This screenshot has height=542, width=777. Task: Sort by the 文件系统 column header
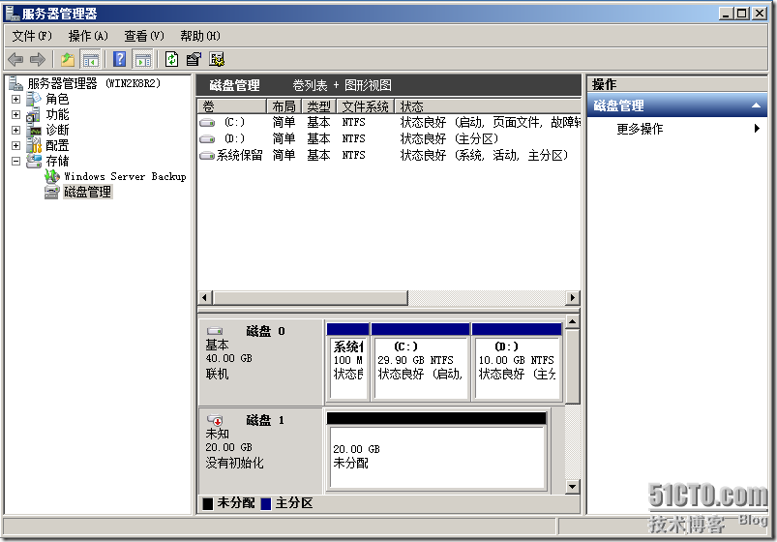tap(366, 106)
